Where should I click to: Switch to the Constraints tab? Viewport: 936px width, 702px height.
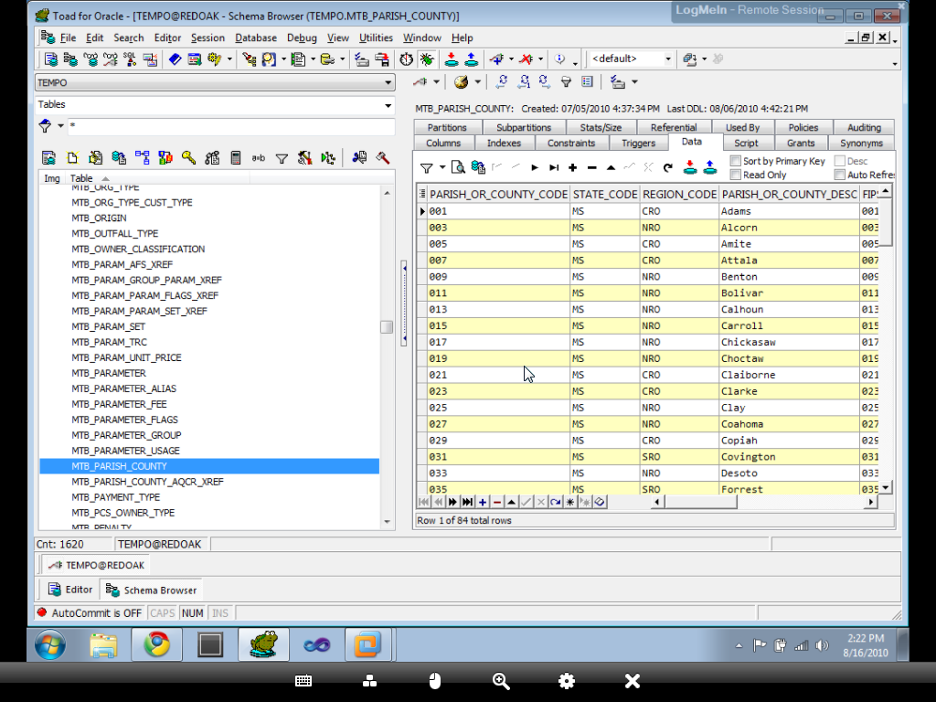pyautogui.click(x=571, y=144)
